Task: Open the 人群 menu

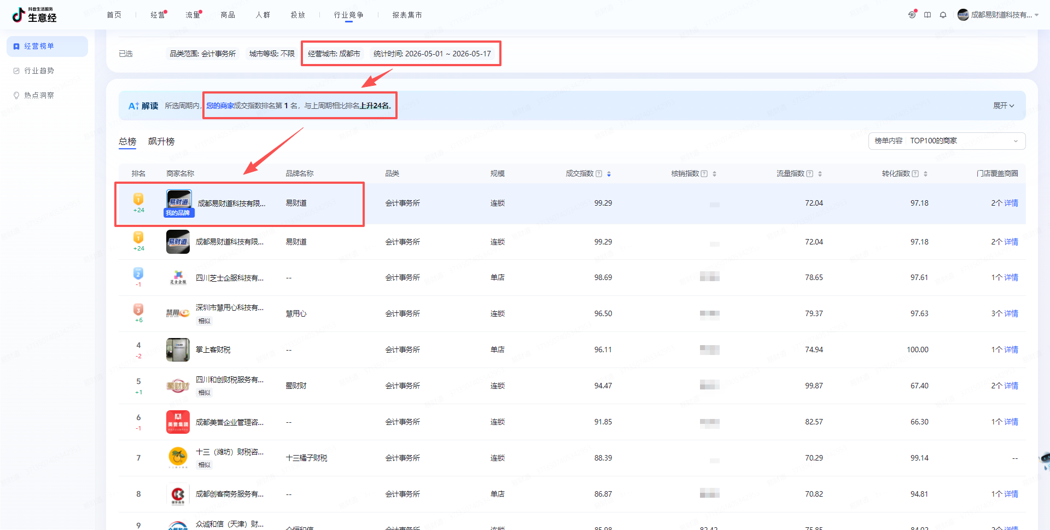Action: coord(263,15)
